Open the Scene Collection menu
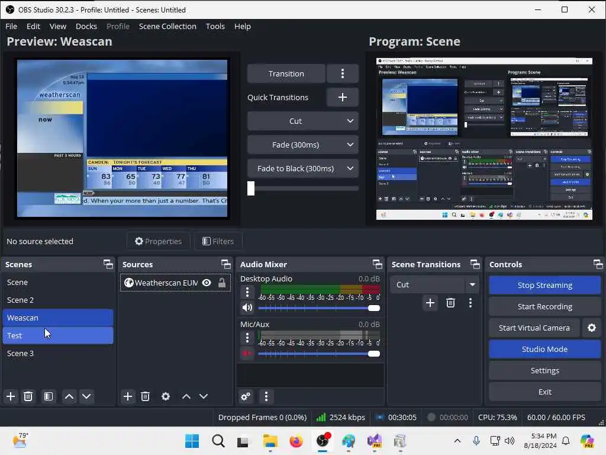Screen dimensions: 606x455 coord(167,26)
